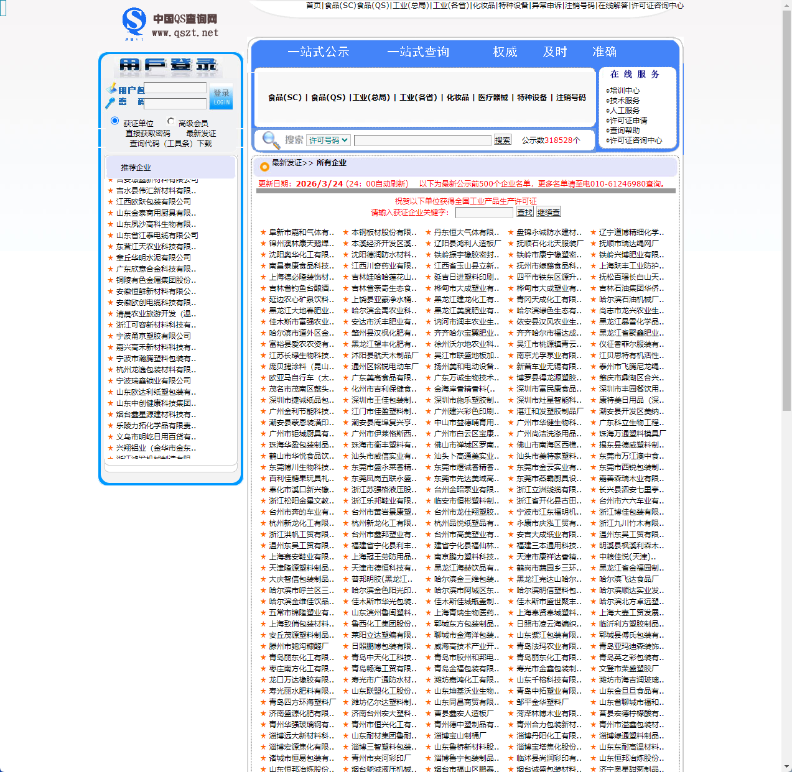
Task: Click the orange circle icon before 最新发证
Action: [x=264, y=165]
